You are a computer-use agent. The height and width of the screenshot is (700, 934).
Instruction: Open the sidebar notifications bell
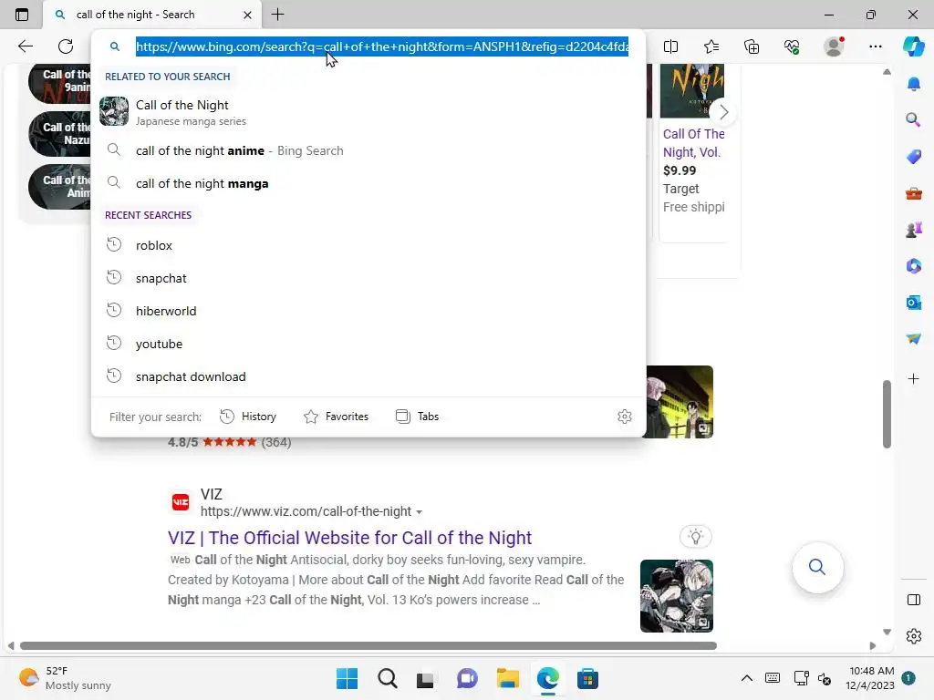[x=914, y=84]
